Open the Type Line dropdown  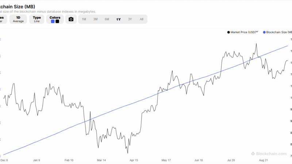point(37,19)
